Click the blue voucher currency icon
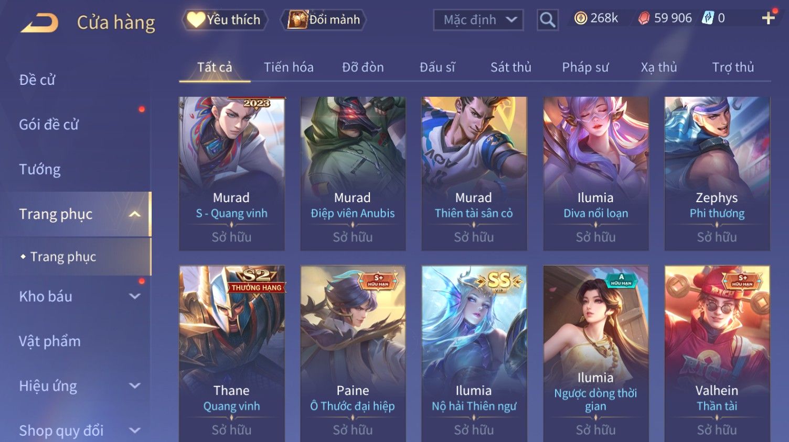The image size is (789, 442). coord(708,18)
